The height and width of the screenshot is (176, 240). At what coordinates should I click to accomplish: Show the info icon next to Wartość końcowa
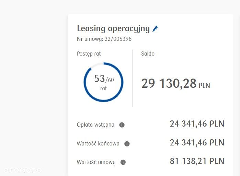click(x=127, y=144)
